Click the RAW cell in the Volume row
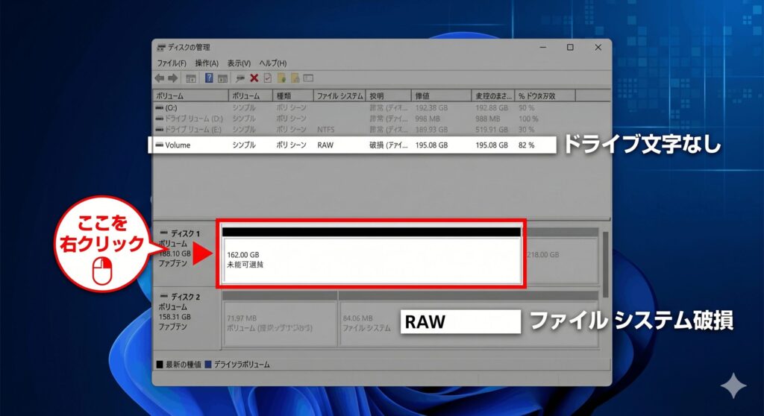Viewport: 764px width, 416px height. click(x=325, y=145)
